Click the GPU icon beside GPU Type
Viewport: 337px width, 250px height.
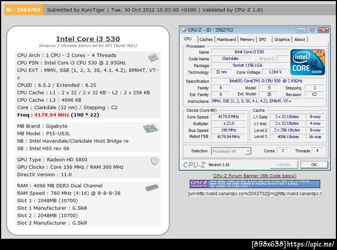click(x=154, y=161)
